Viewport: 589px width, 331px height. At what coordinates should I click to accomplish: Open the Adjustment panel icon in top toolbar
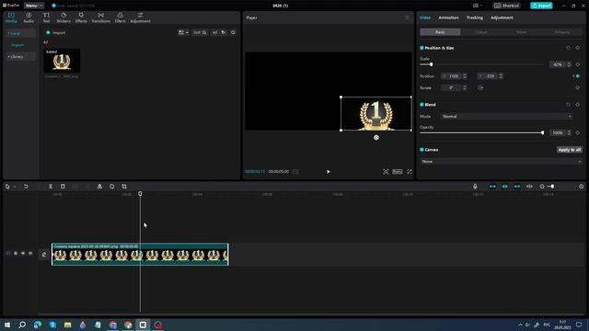(x=140, y=17)
